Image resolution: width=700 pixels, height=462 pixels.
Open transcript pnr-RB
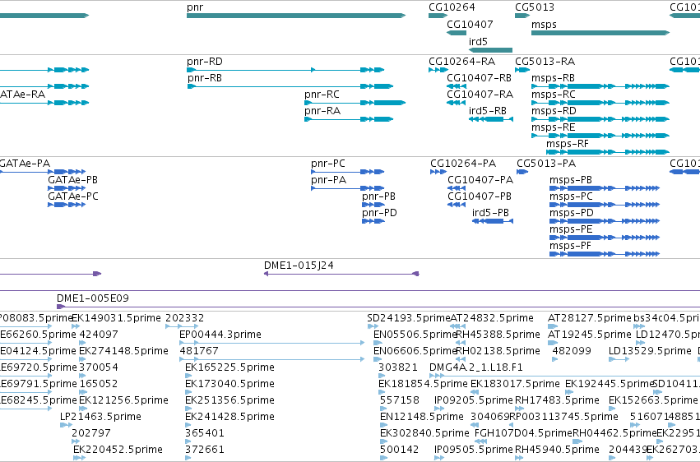click(x=290, y=86)
